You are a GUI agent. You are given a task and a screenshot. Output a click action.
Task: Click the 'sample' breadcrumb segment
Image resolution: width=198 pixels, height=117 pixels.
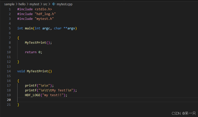coord(9,4)
